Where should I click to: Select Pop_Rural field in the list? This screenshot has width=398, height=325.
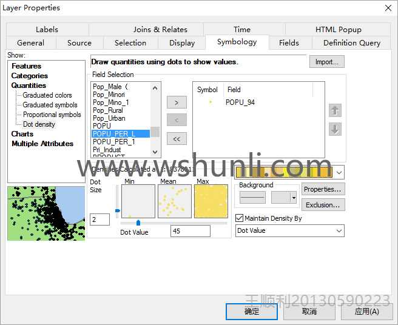pos(121,110)
